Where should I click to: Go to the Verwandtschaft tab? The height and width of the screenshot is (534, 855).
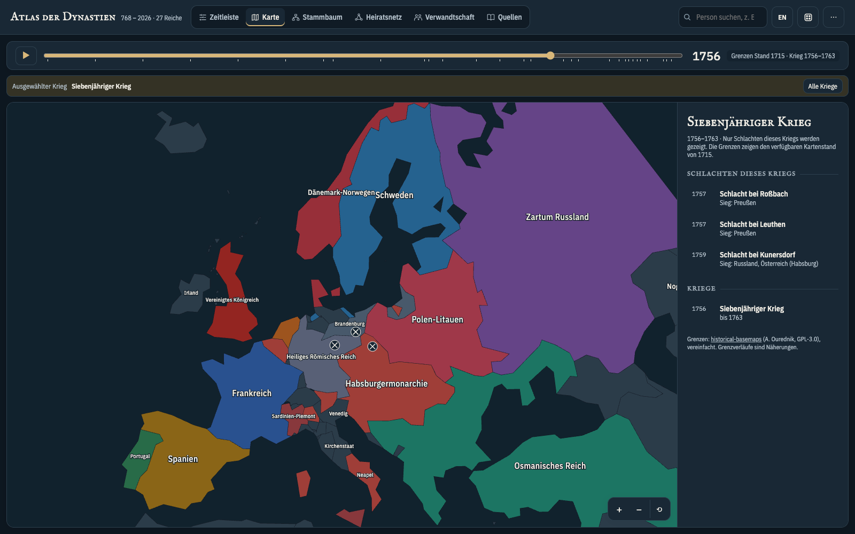point(444,17)
